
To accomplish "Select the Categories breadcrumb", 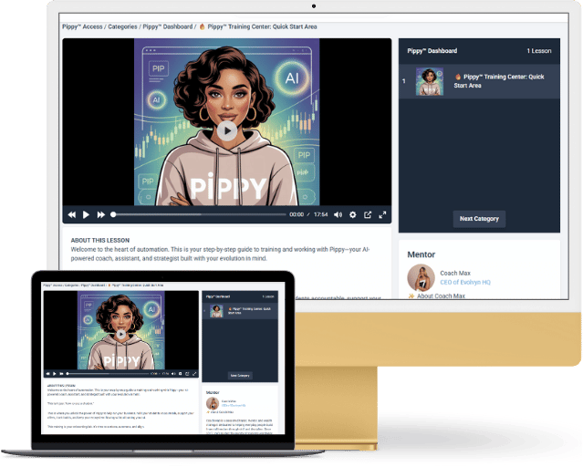I will 138,26.
